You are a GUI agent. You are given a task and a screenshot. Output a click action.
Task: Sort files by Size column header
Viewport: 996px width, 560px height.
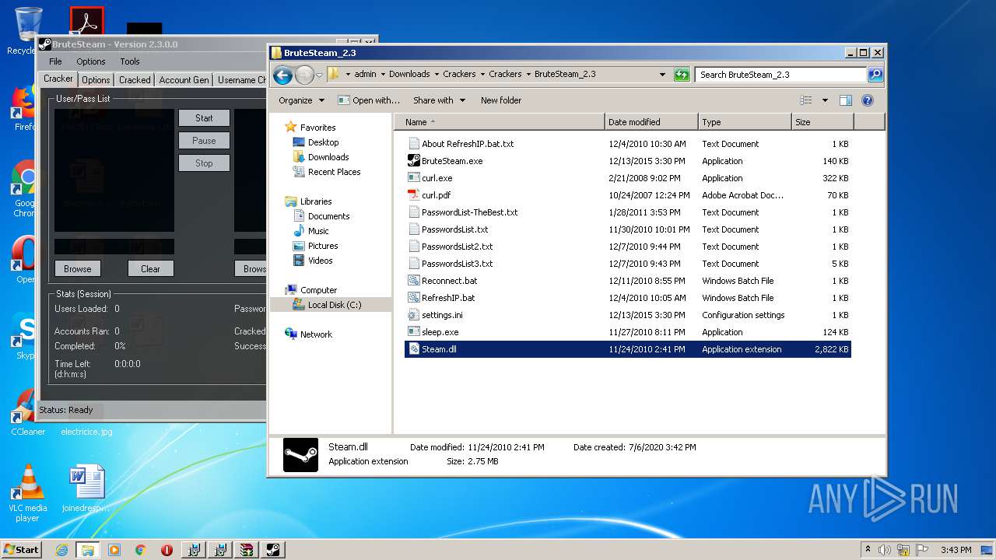822,122
